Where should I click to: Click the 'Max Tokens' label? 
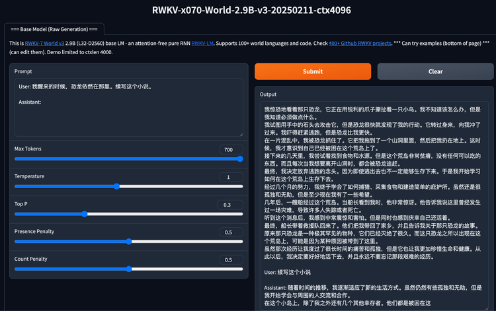click(x=28, y=149)
